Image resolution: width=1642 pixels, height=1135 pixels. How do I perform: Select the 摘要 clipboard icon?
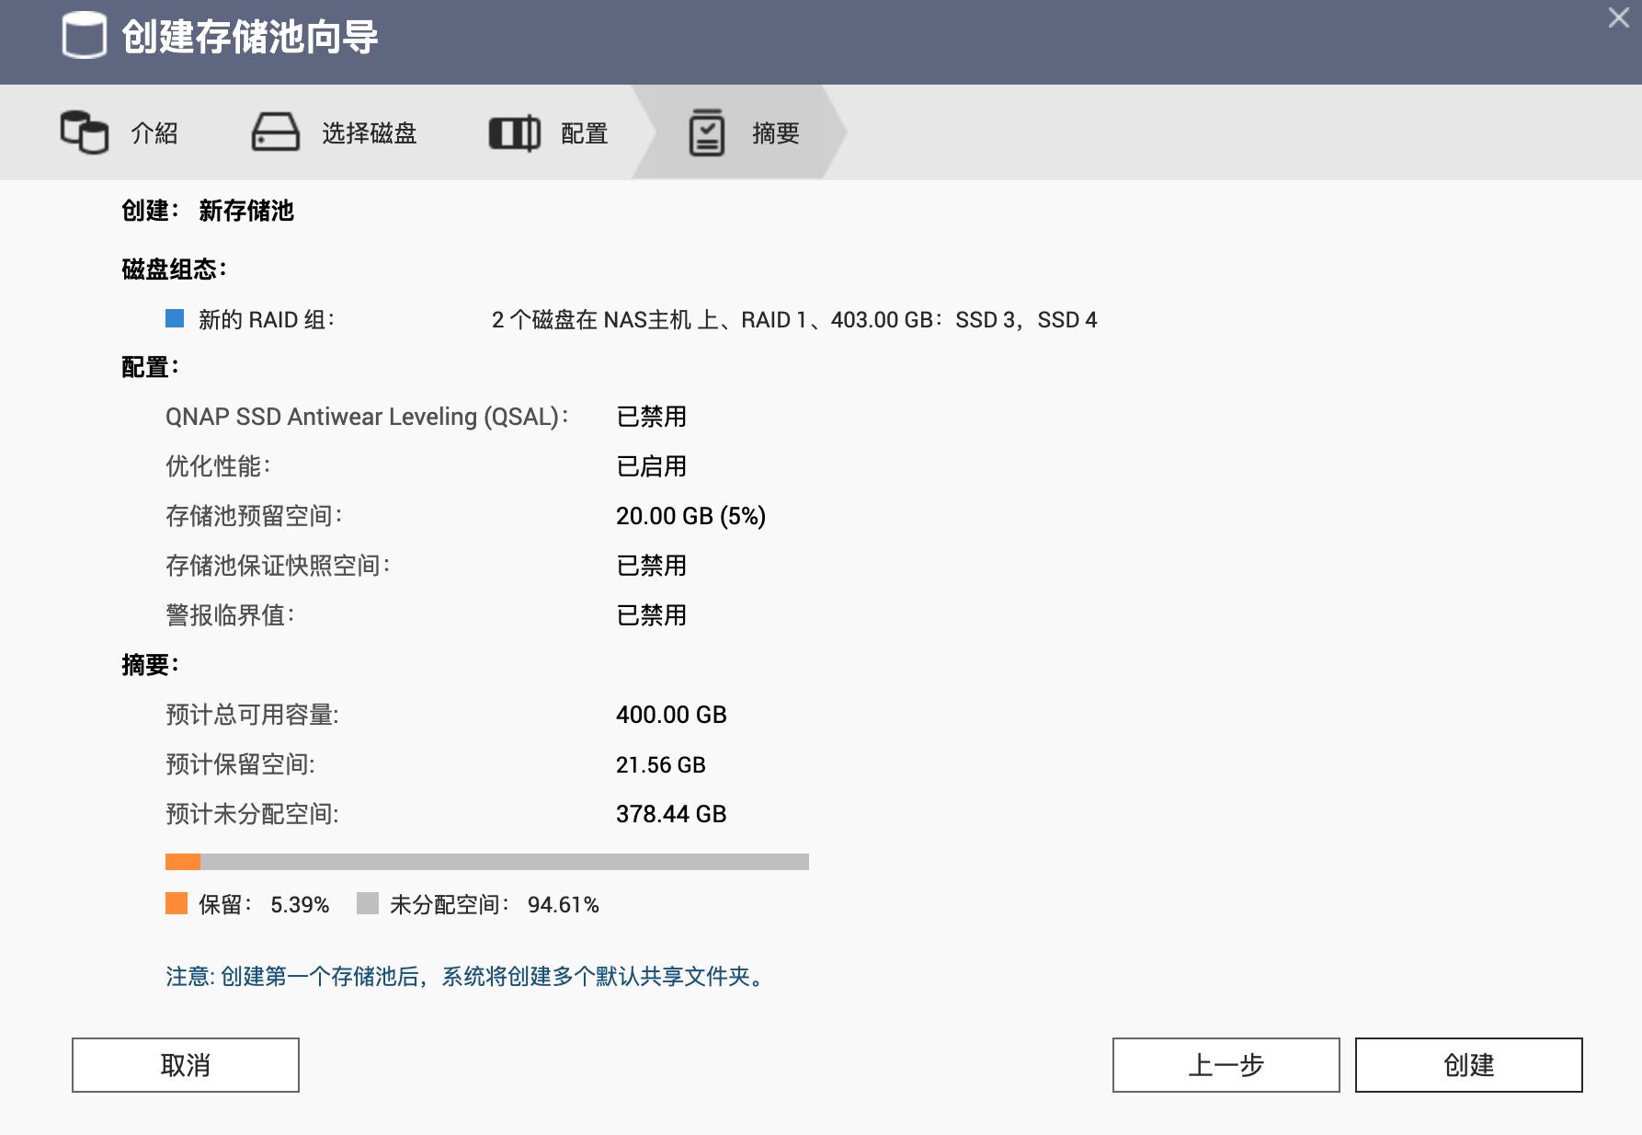click(x=706, y=132)
